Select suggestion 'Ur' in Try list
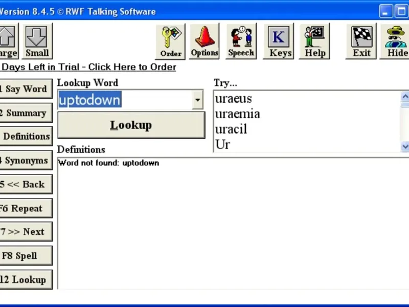The image size is (409, 307). coord(222,145)
